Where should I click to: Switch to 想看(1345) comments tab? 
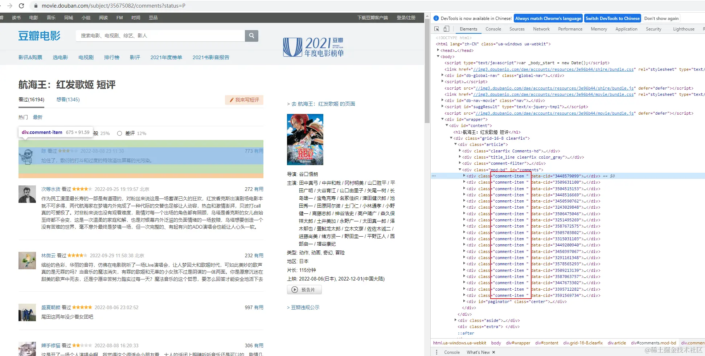pyautogui.click(x=68, y=99)
